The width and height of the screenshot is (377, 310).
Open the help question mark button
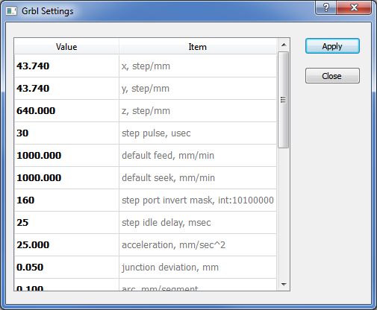[x=325, y=7]
